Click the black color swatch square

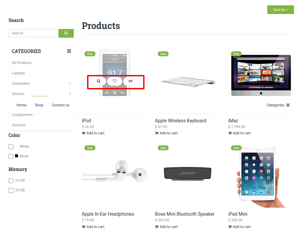point(17,156)
